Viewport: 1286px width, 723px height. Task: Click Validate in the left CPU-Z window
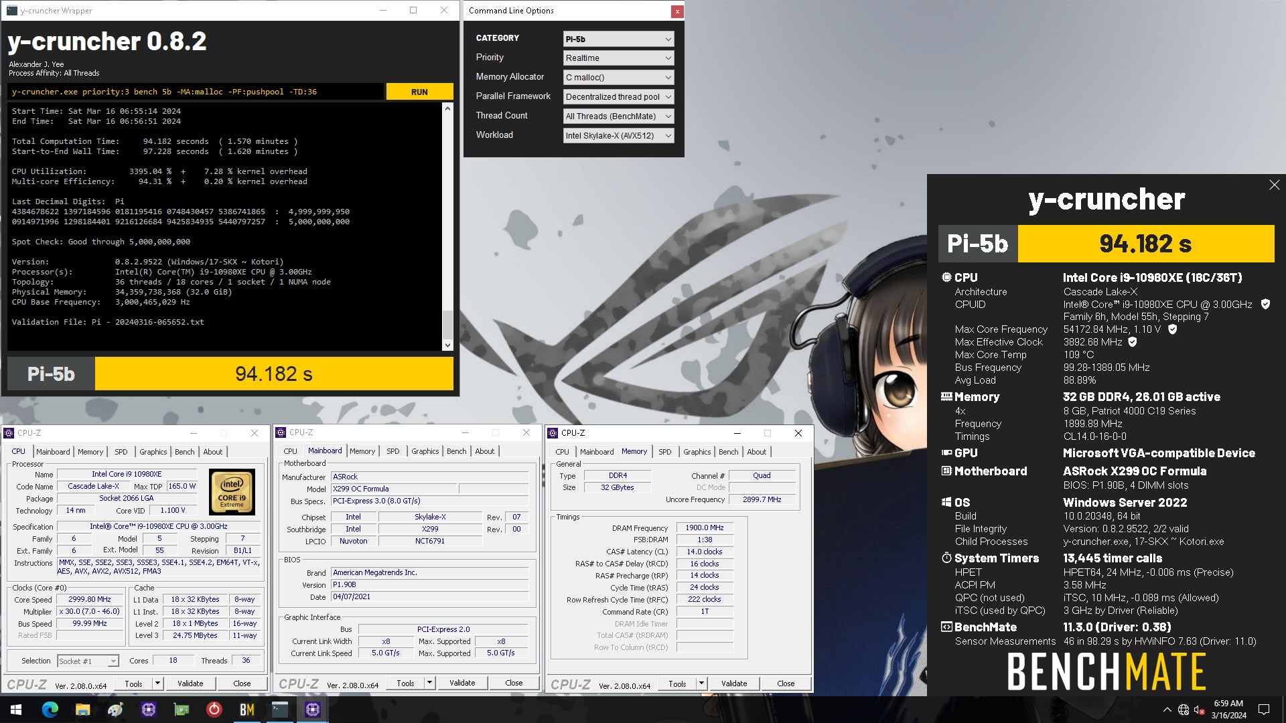pyautogui.click(x=190, y=684)
